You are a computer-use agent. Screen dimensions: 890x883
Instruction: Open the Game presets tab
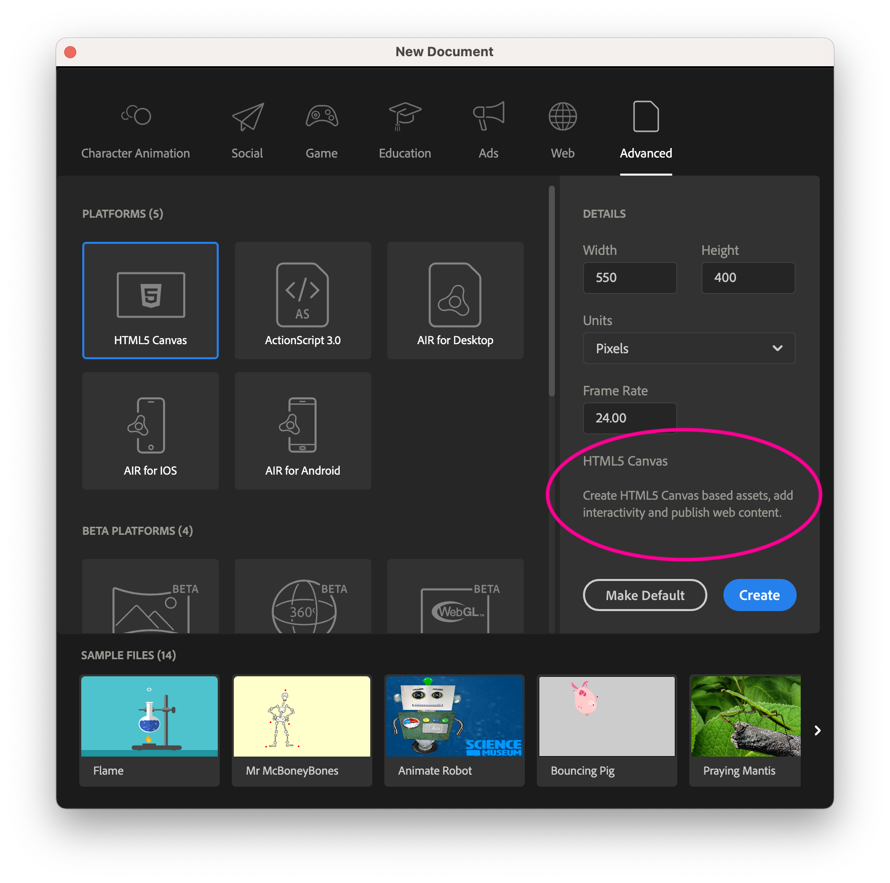[x=322, y=130]
